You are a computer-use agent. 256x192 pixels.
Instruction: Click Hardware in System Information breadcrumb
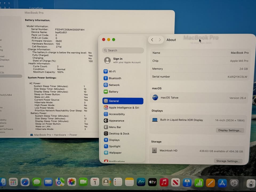click(60, 135)
